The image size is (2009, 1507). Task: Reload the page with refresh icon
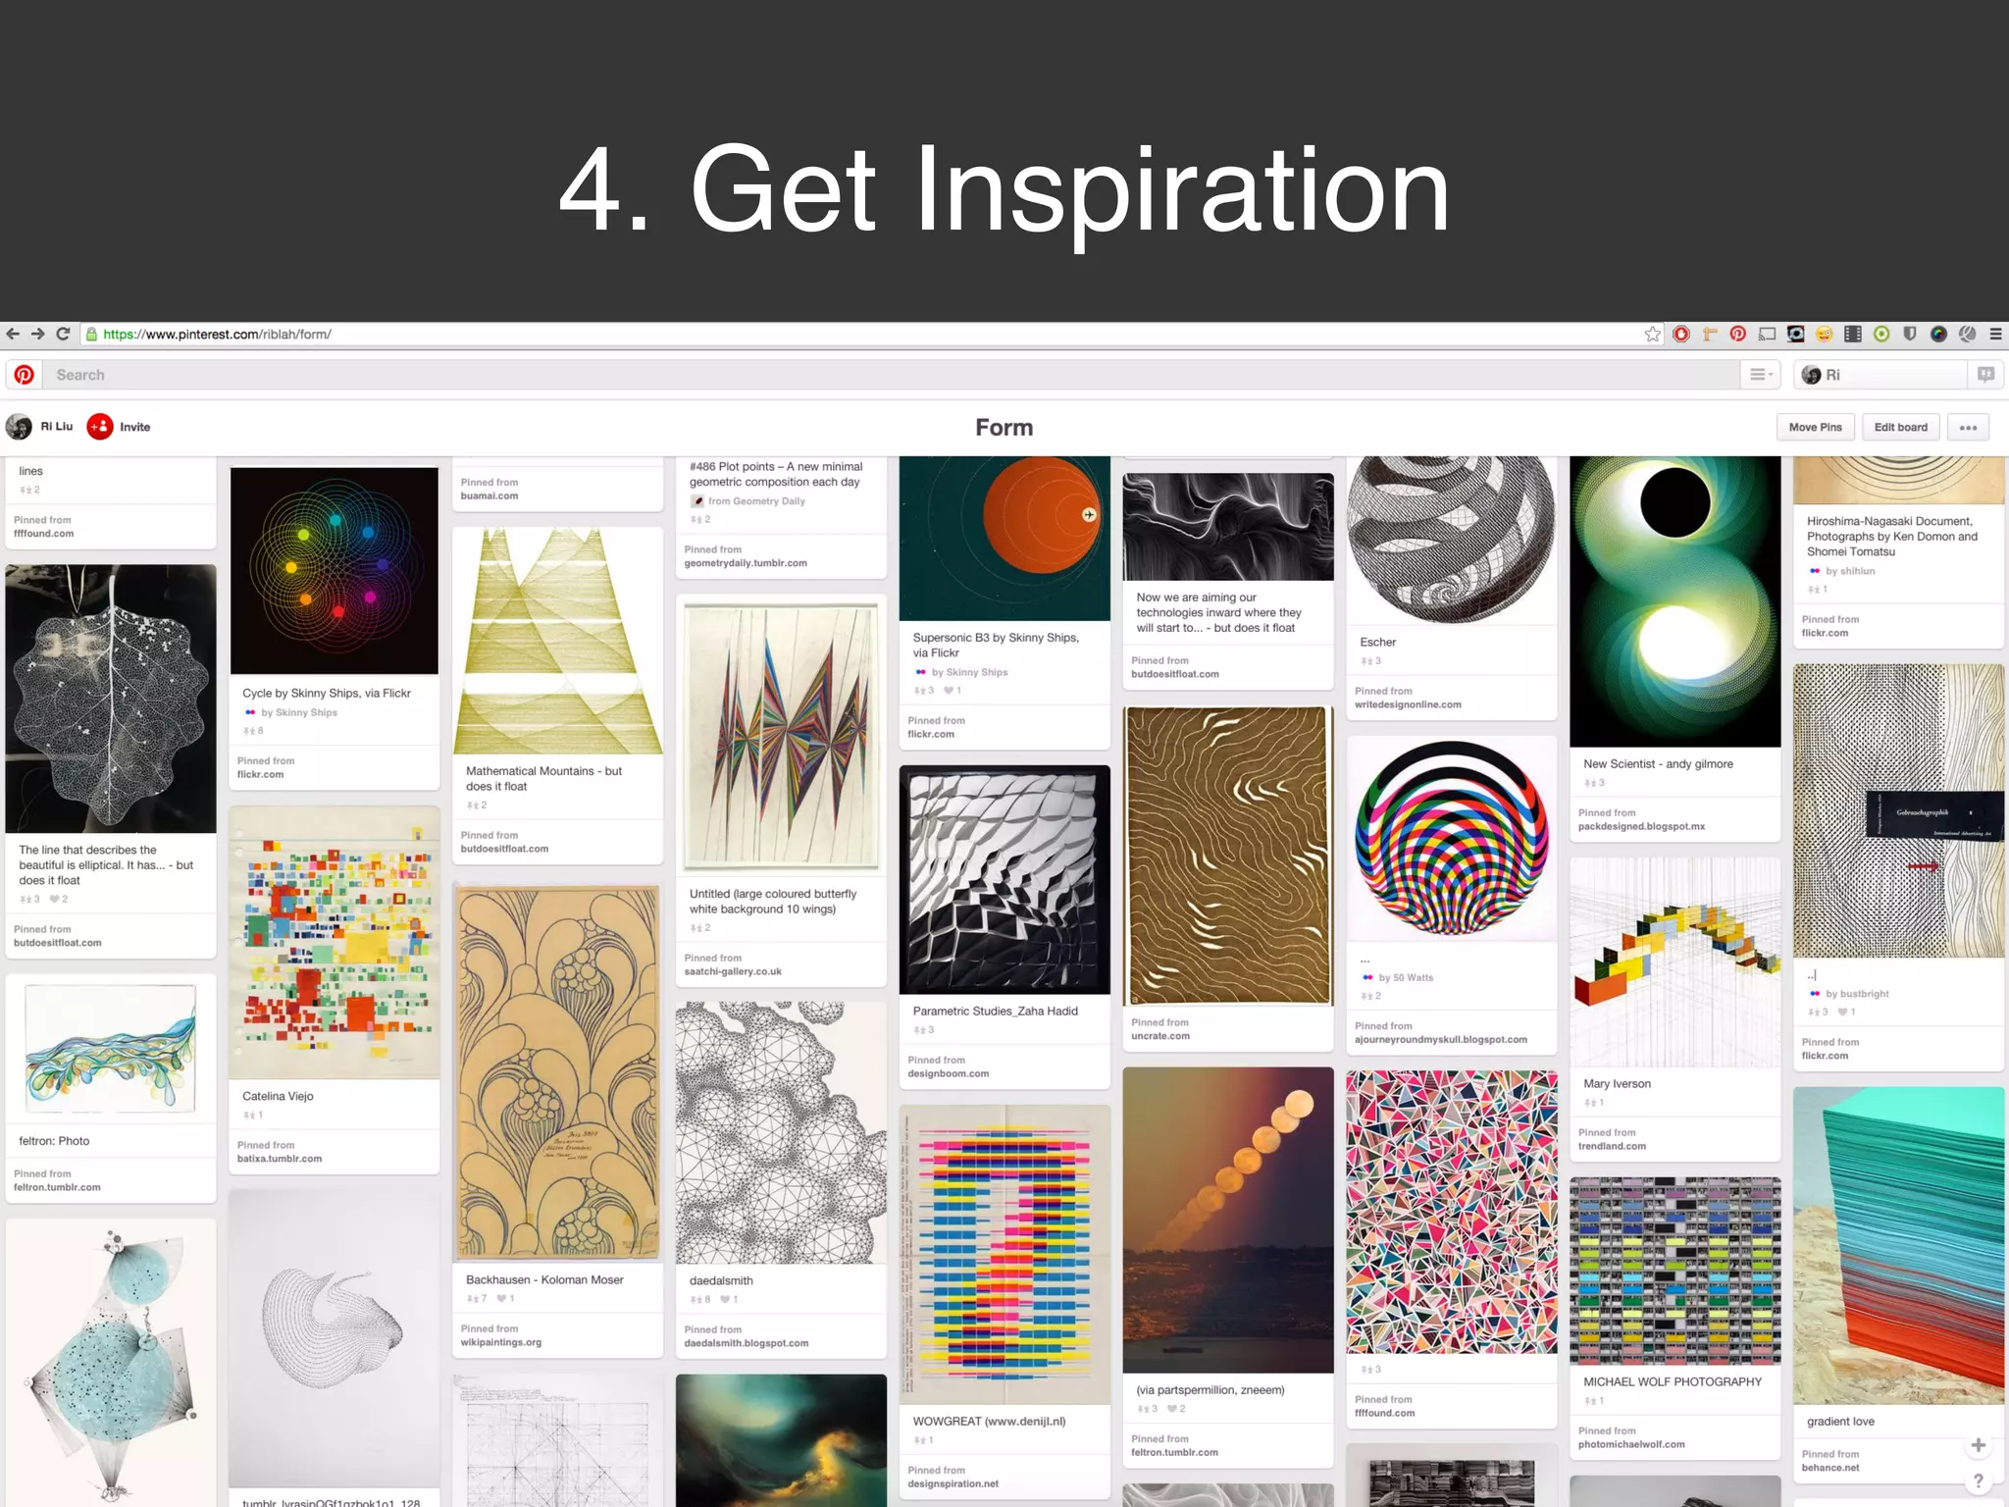coord(63,335)
